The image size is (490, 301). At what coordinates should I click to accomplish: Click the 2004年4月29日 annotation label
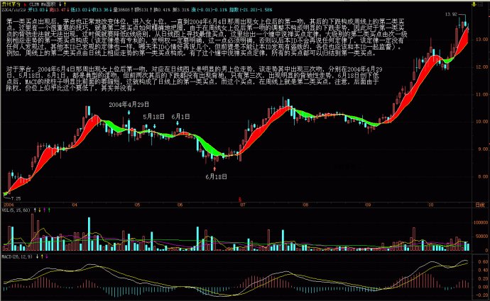point(129,104)
